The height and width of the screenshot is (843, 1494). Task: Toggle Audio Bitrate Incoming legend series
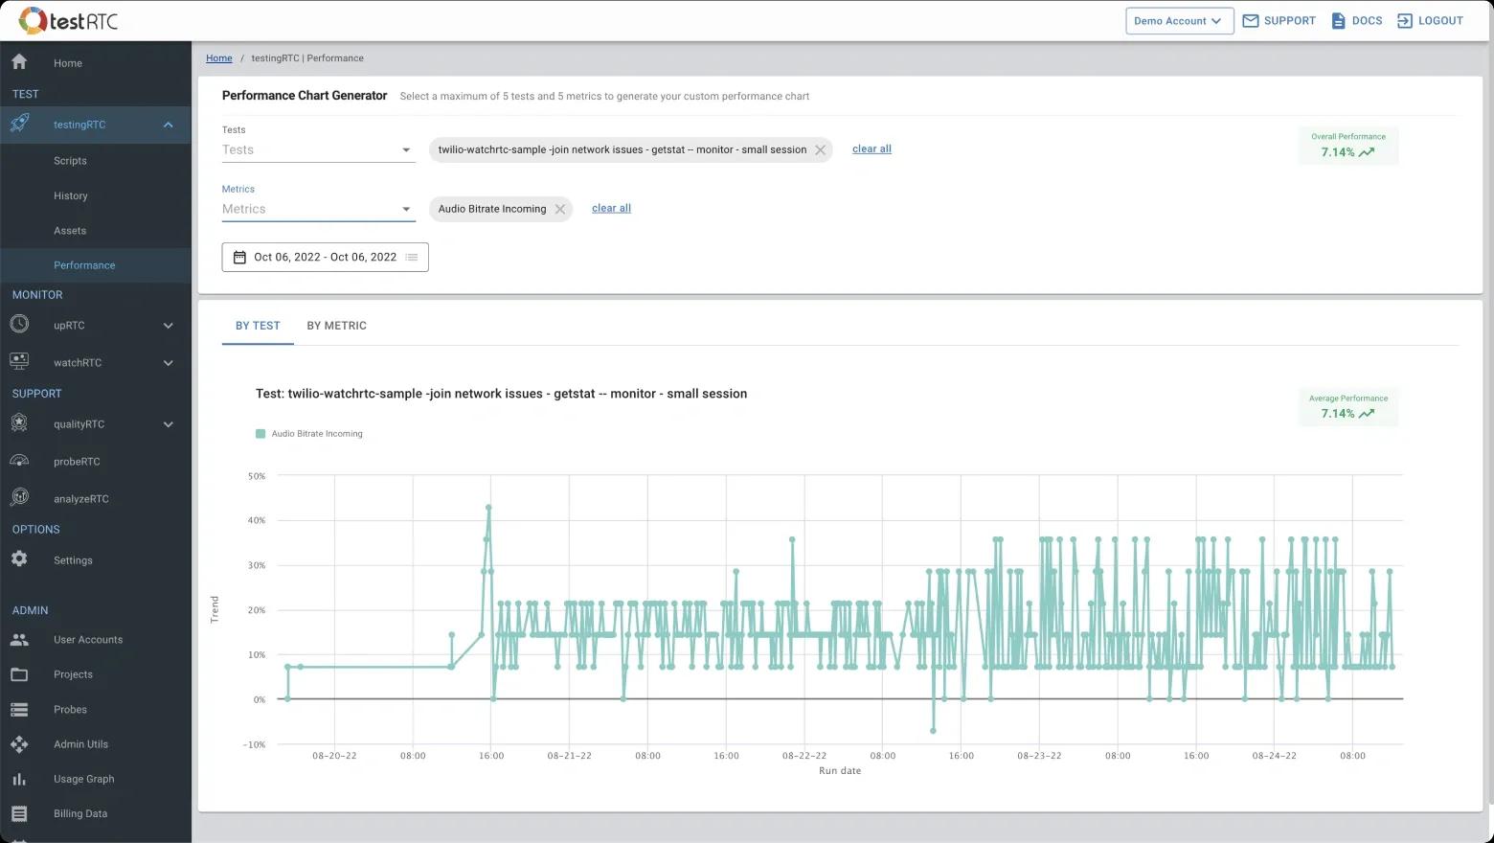(x=309, y=434)
